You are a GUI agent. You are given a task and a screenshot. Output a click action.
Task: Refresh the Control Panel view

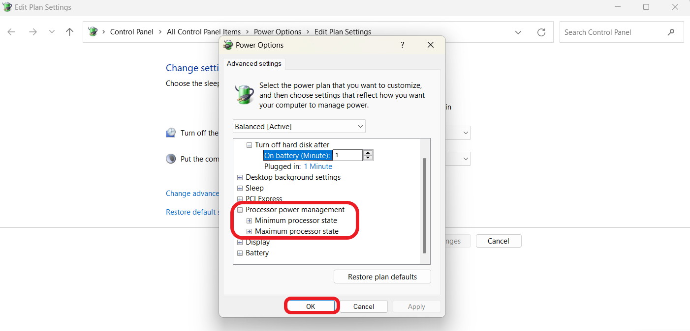coord(541,32)
